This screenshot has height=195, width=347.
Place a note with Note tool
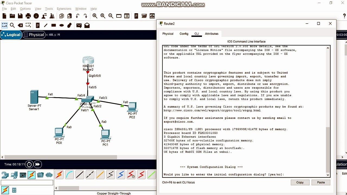pos(38,25)
